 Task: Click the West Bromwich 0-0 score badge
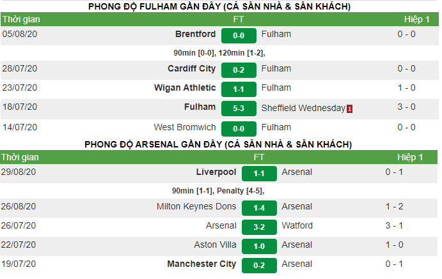pyautogui.click(x=239, y=129)
